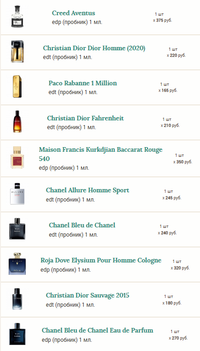Image resolution: width=200 pixels, height=351 pixels.
Task: Click the gold 1 Million bottle image
Action: click(17, 86)
